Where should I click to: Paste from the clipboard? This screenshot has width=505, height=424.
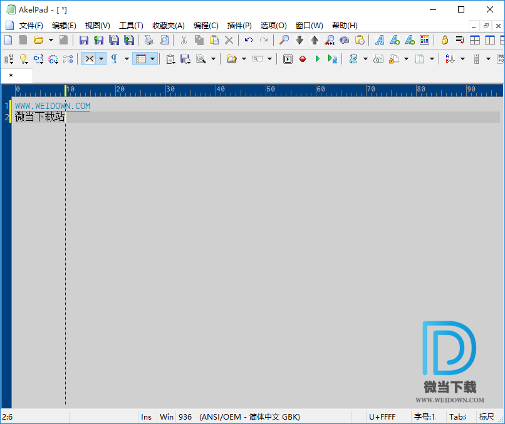tap(214, 40)
